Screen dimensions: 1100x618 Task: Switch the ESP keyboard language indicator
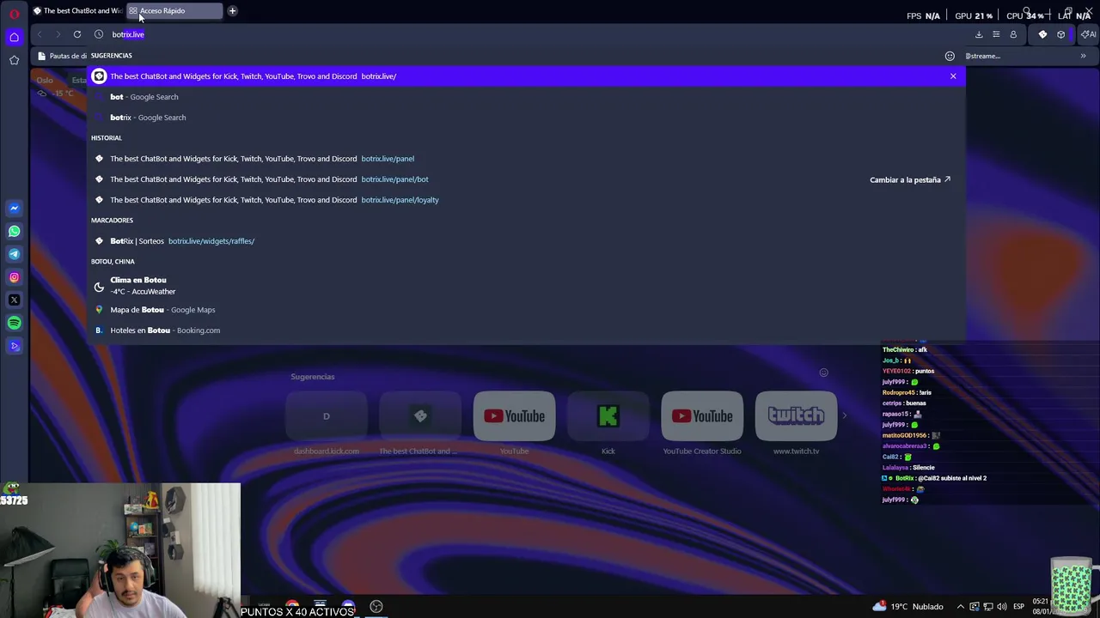click(x=1018, y=607)
